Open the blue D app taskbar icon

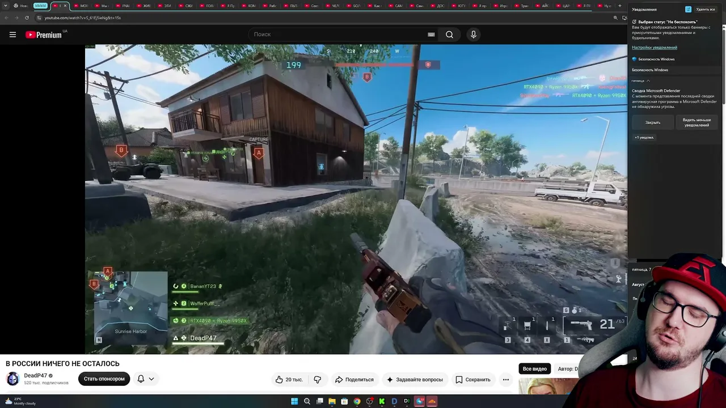click(x=394, y=401)
